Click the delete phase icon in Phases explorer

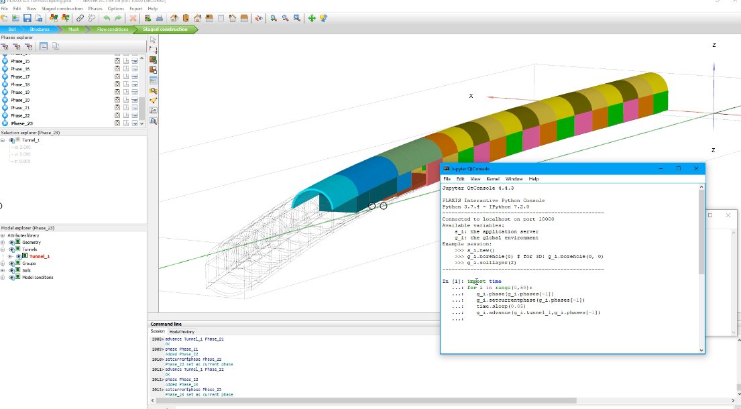(28, 46)
